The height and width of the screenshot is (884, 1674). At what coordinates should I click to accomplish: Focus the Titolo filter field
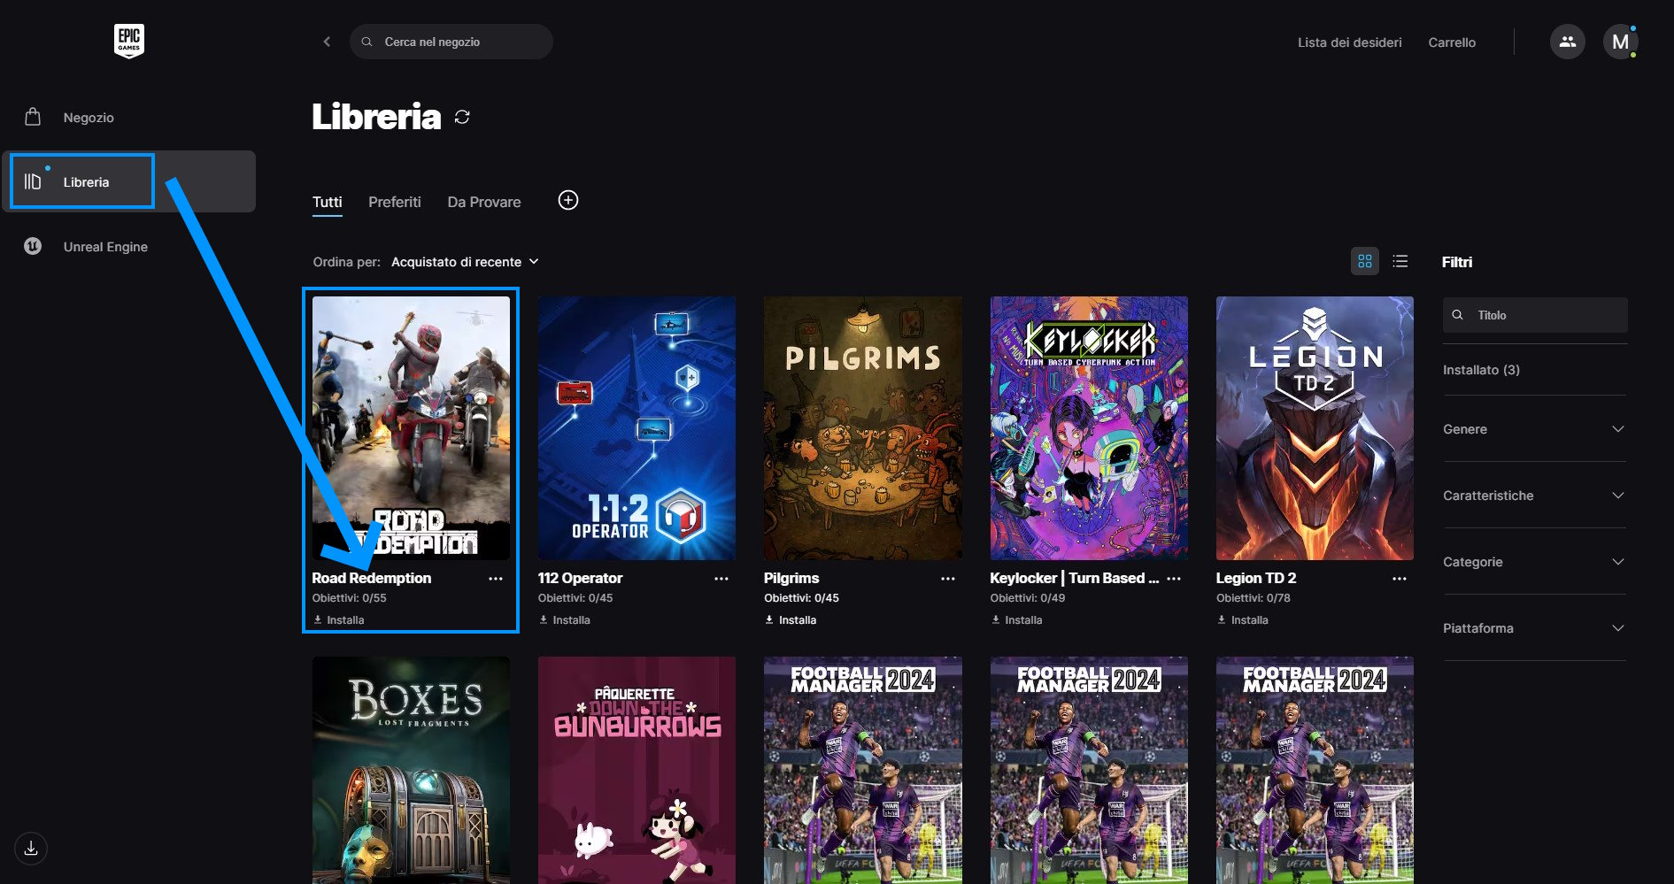click(x=1535, y=315)
